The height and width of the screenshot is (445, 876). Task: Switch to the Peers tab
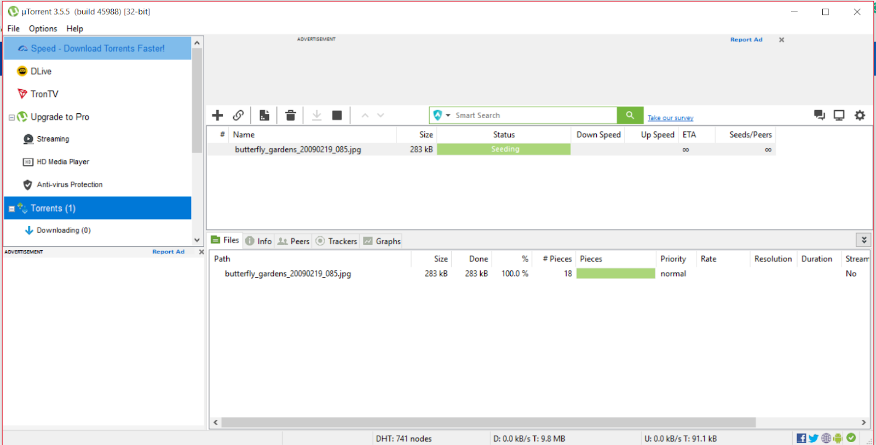pos(293,241)
